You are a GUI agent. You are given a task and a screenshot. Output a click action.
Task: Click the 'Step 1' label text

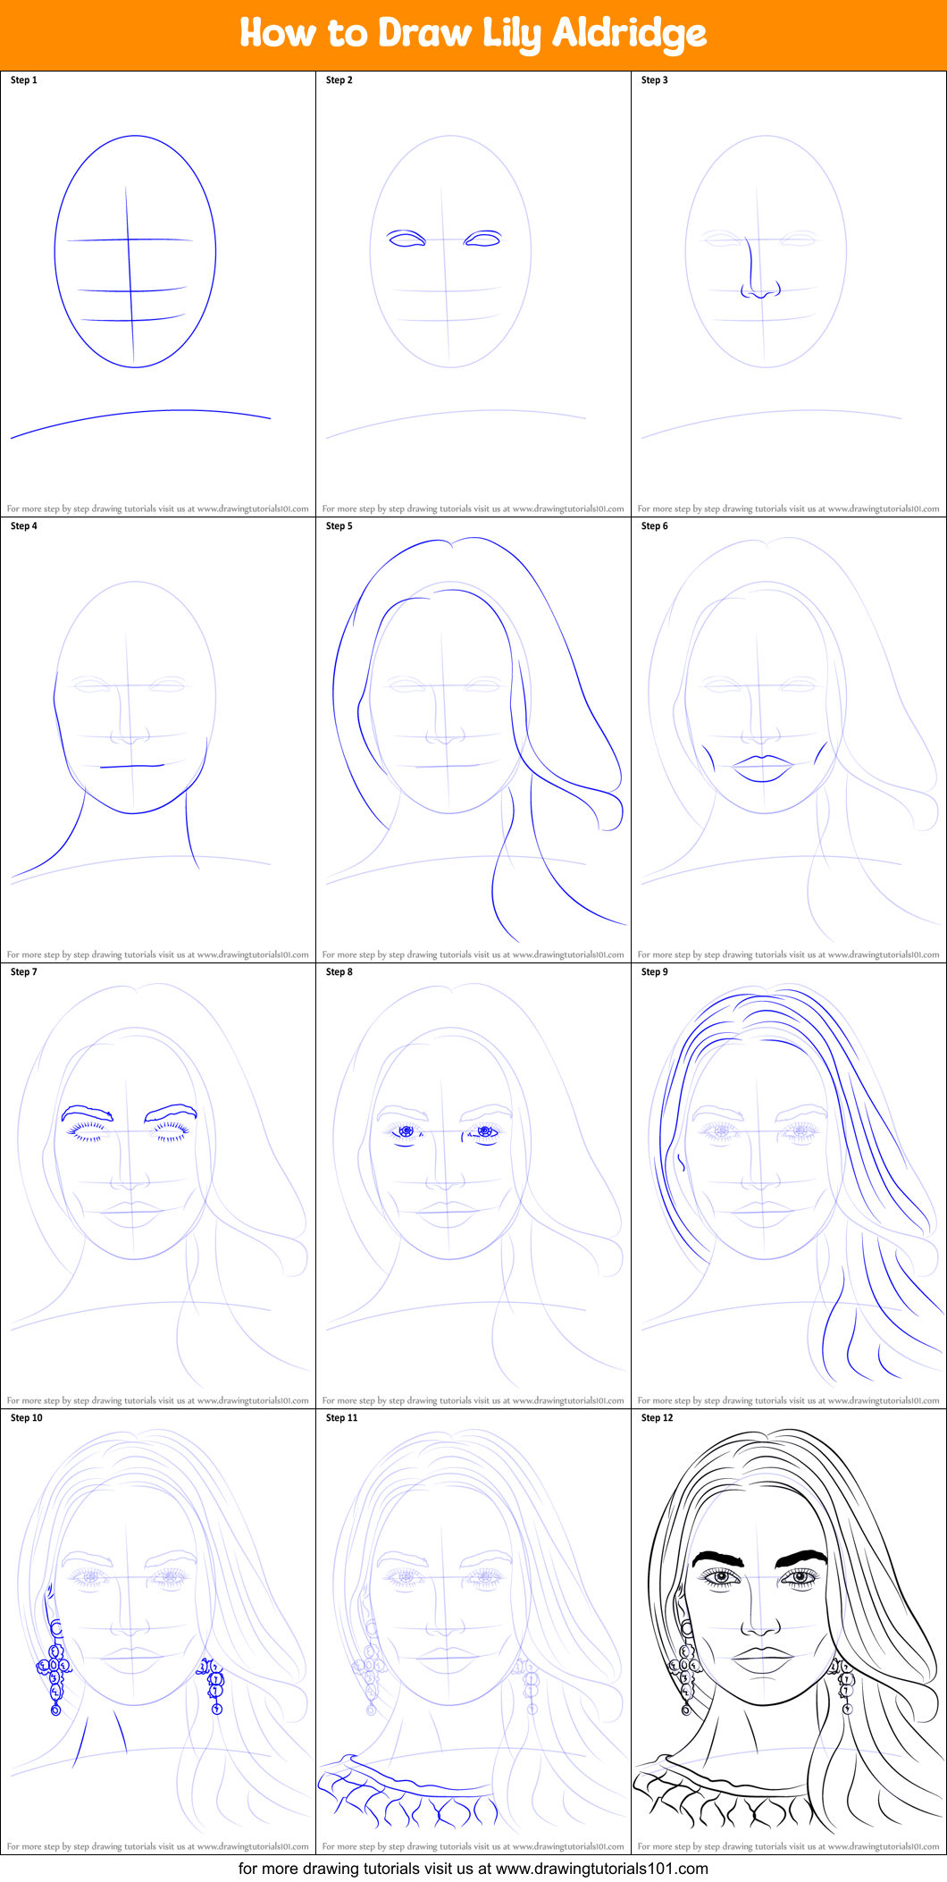pos(24,80)
